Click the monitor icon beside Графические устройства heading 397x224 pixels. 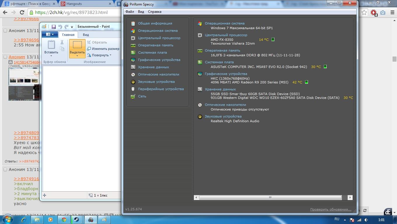pyautogui.click(x=200, y=74)
